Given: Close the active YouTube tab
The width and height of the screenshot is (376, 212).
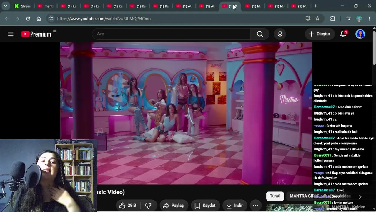Looking at the screenshot, I should click(x=235, y=6).
